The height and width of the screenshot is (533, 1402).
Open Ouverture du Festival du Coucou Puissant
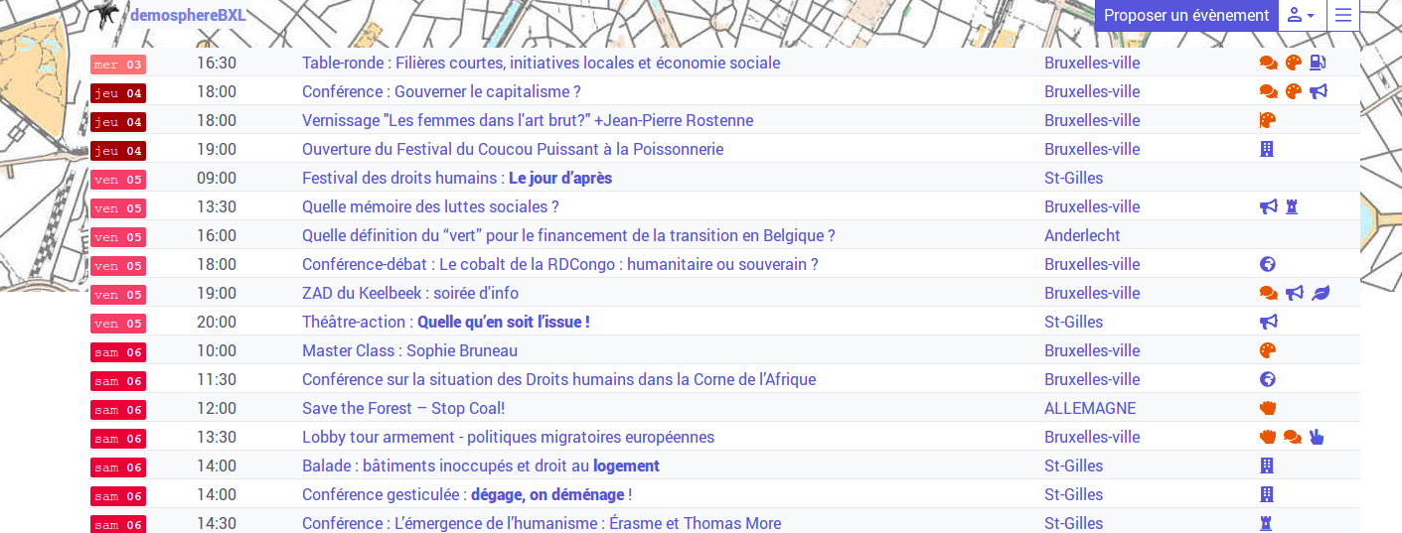coord(513,149)
